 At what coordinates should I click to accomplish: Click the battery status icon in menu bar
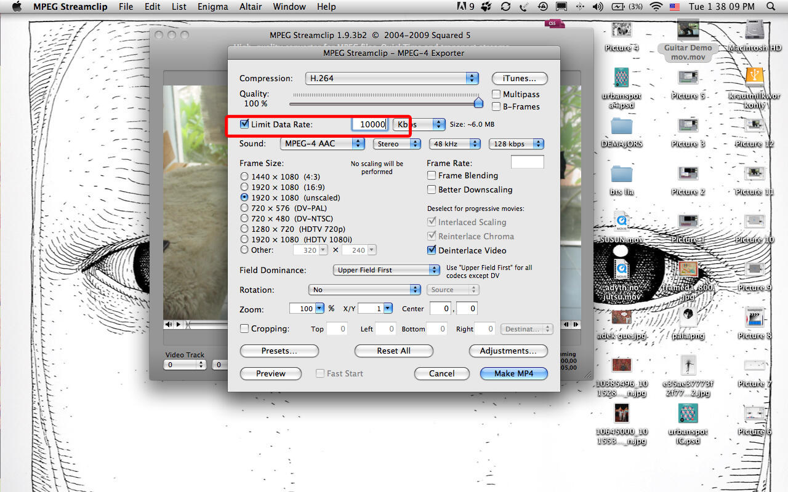pos(617,7)
